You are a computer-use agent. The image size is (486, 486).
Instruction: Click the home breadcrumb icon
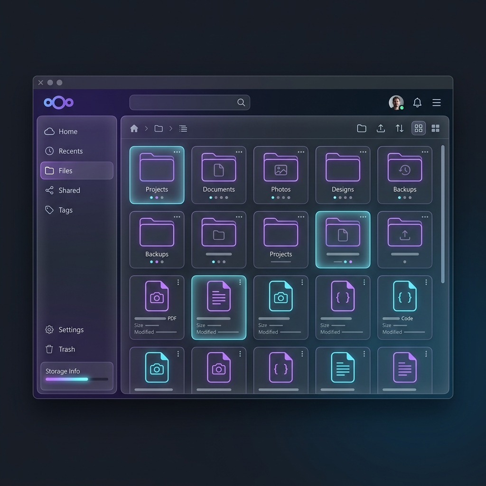(x=134, y=129)
